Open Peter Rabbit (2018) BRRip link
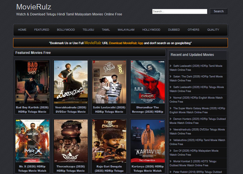Image resolution: width=243 pixels, height=174 pixels. [197, 172]
